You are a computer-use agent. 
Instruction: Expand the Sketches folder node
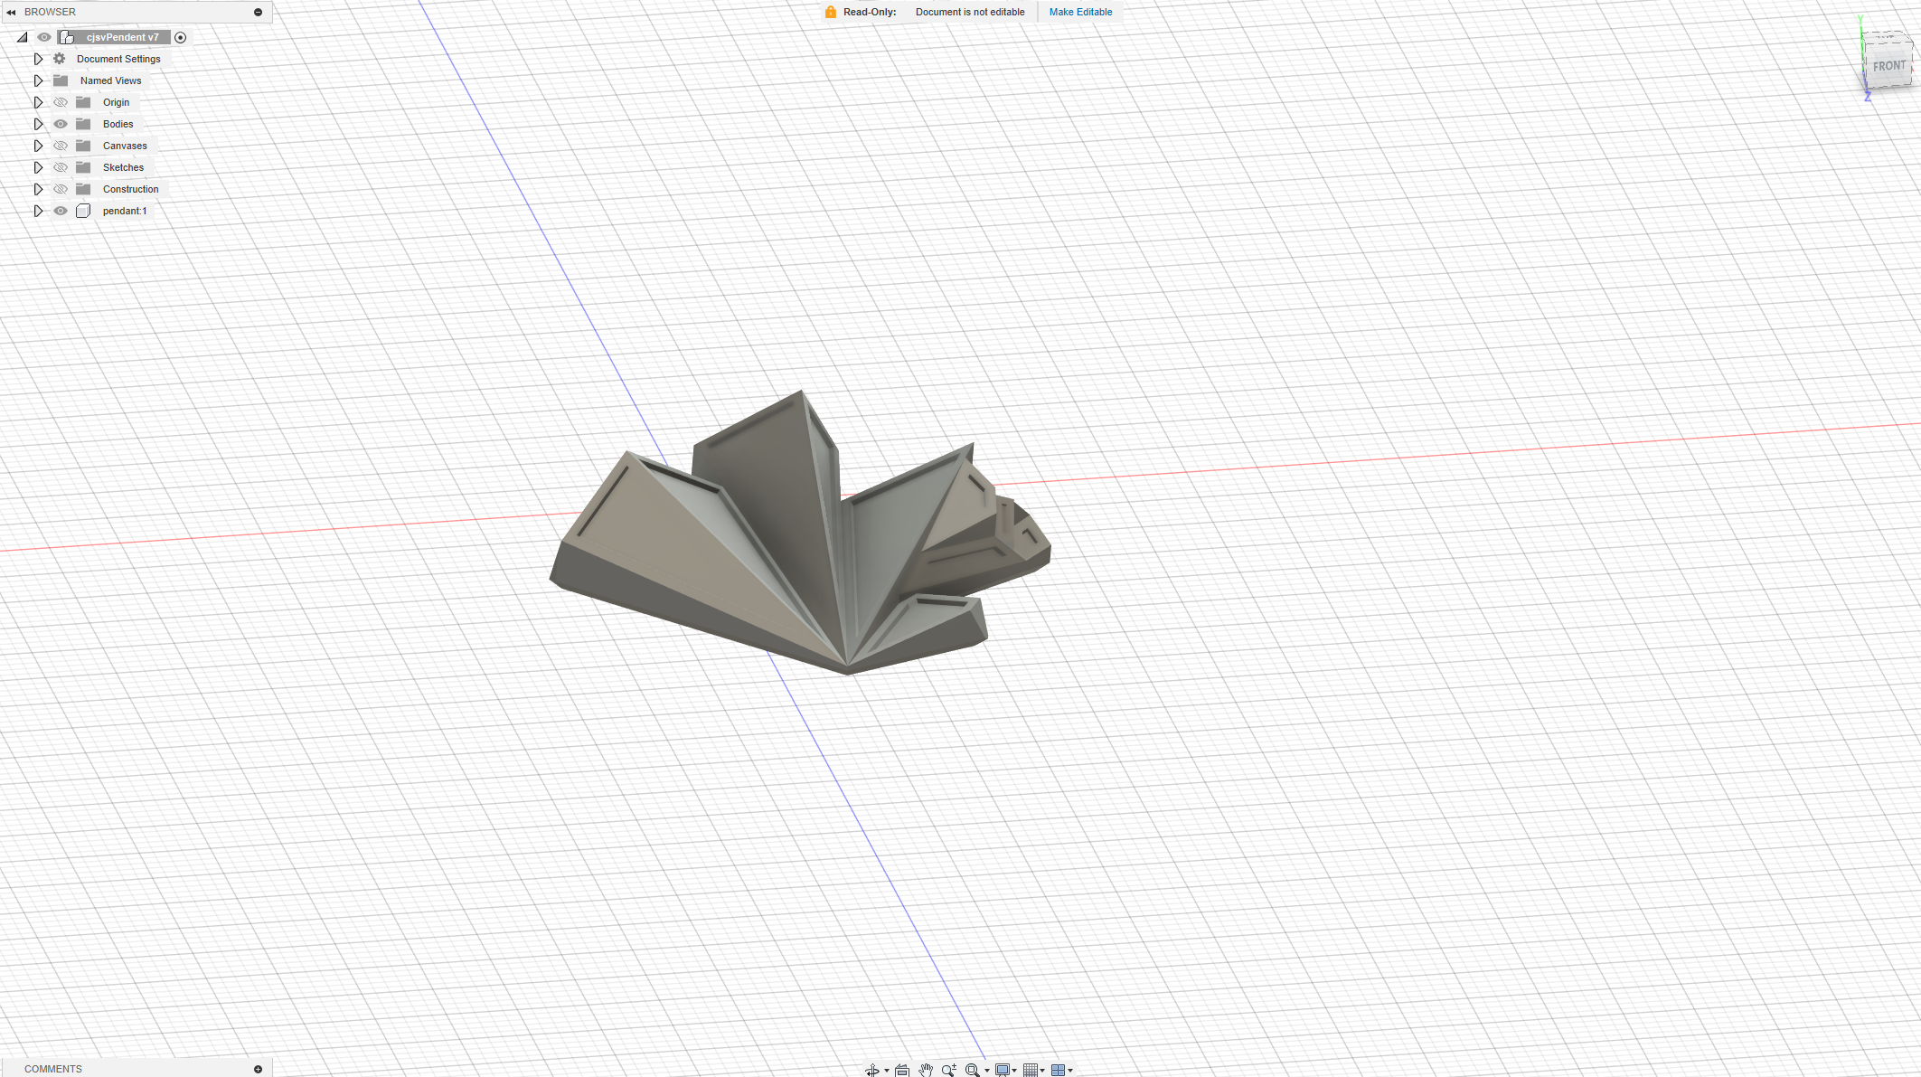pyautogui.click(x=38, y=167)
